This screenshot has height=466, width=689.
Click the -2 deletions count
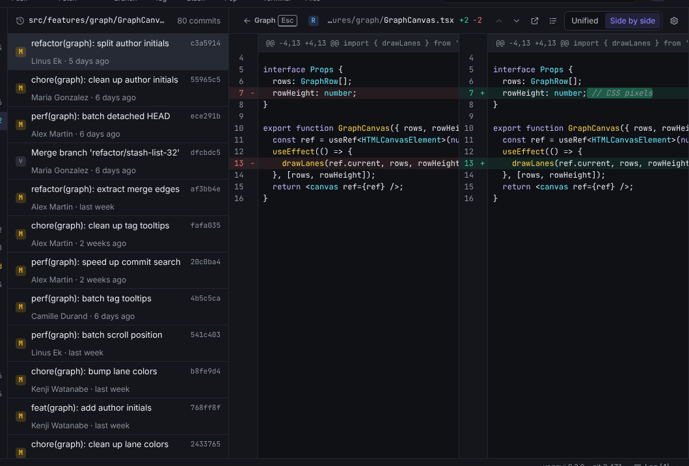coord(478,20)
